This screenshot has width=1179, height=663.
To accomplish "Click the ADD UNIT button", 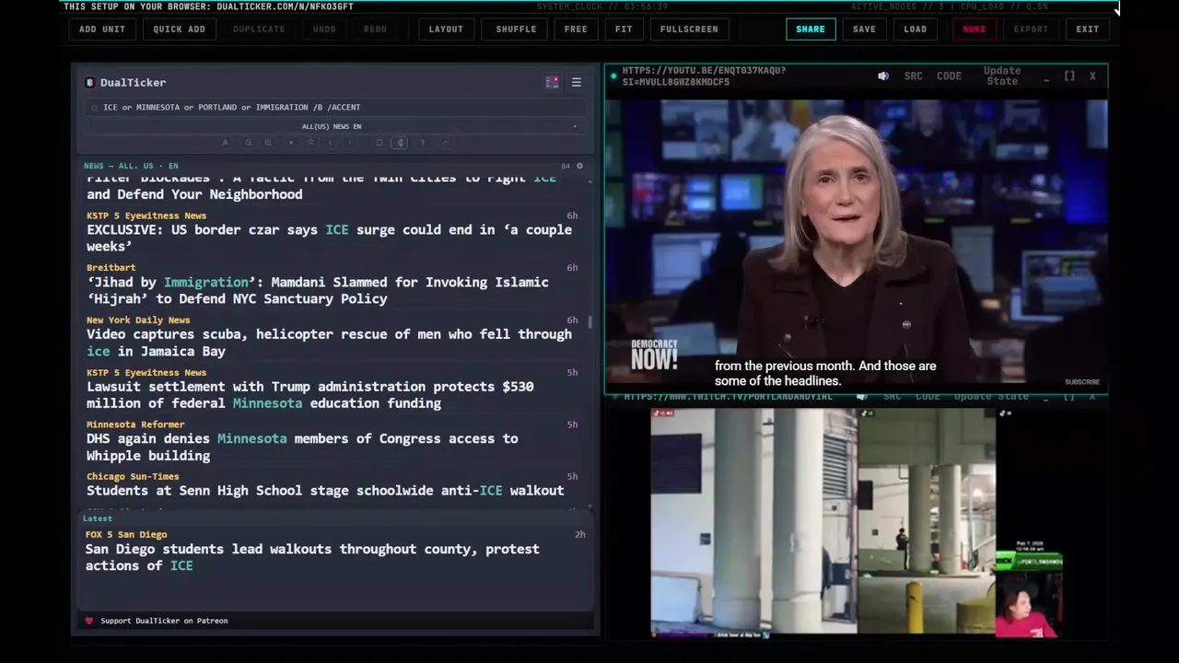I will coord(102,29).
